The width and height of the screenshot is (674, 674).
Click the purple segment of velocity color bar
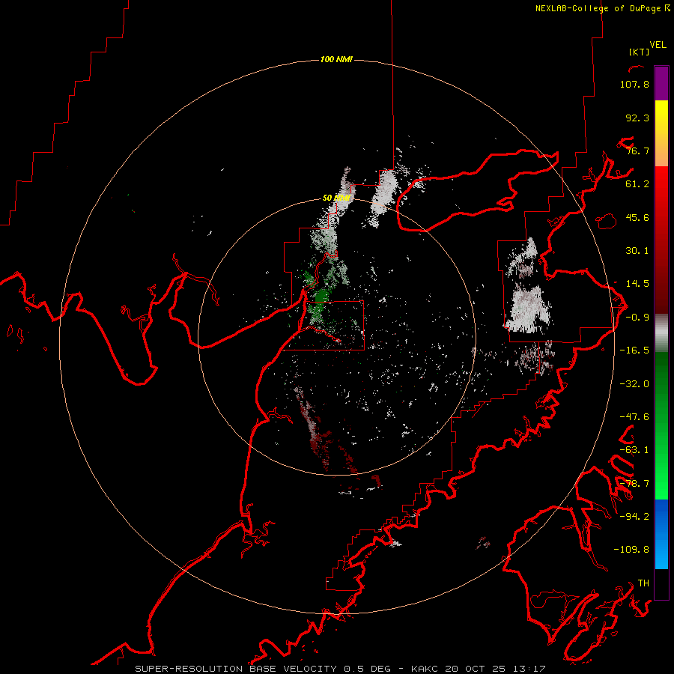pos(661,83)
